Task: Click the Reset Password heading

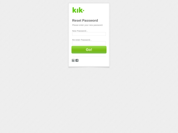Action: pos(85,20)
